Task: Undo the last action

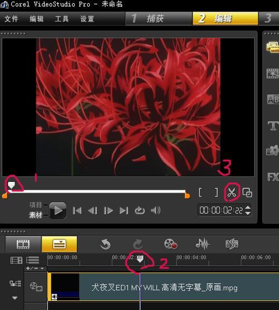Action: pyautogui.click(x=105, y=244)
